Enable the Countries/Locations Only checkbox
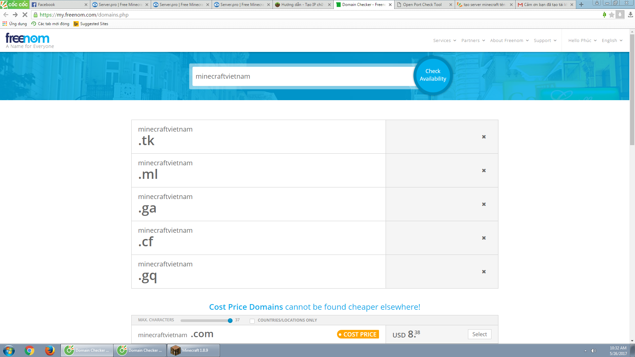The width and height of the screenshot is (635, 357). (252, 321)
